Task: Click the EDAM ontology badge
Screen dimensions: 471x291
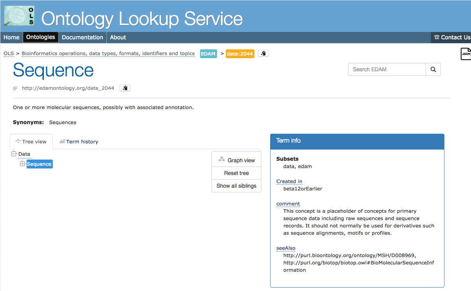Action: [x=208, y=54]
